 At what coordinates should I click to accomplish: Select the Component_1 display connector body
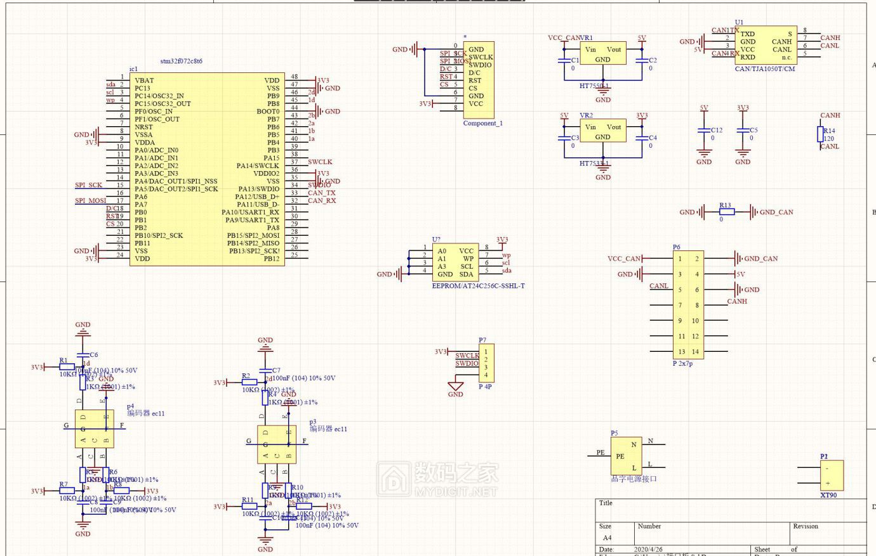[x=478, y=79]
